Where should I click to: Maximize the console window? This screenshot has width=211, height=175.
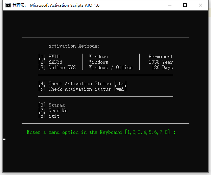[x=185, y=5]
